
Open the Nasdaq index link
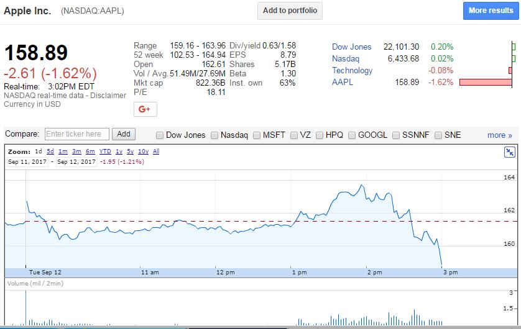(x=346, y=59)
